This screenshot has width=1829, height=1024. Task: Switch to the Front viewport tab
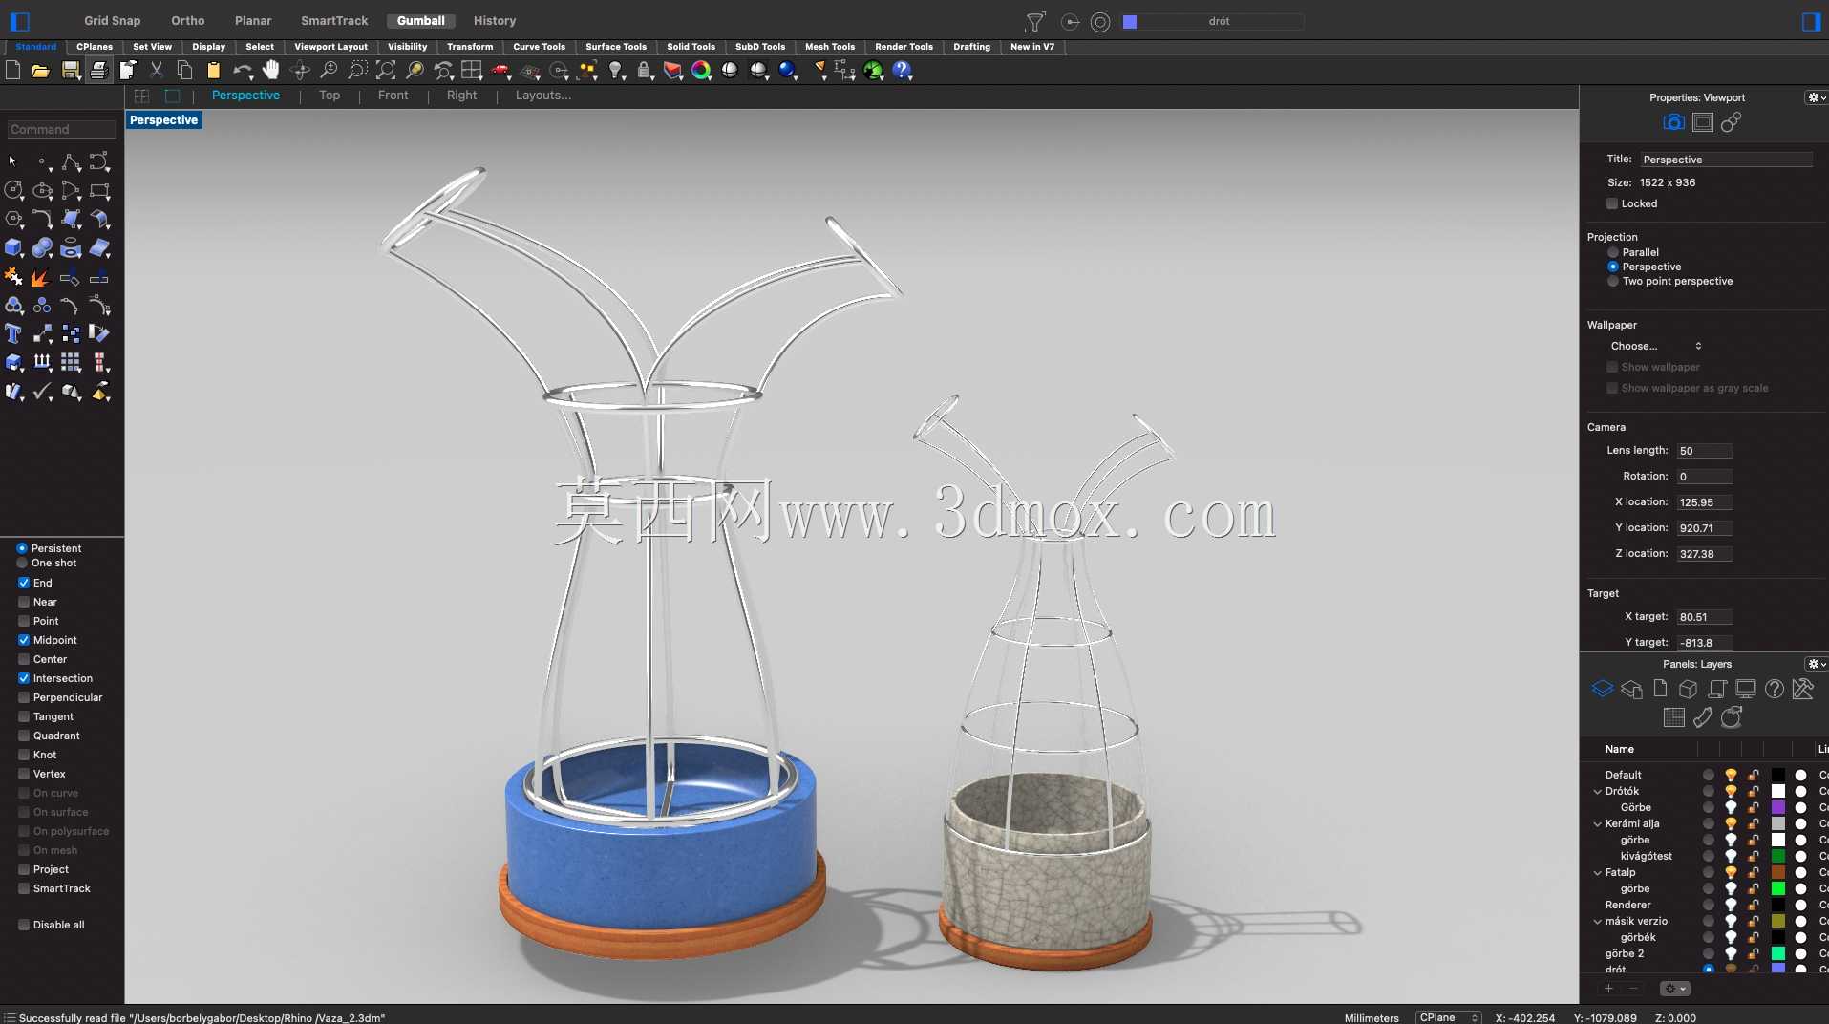[x=393, y=96]
